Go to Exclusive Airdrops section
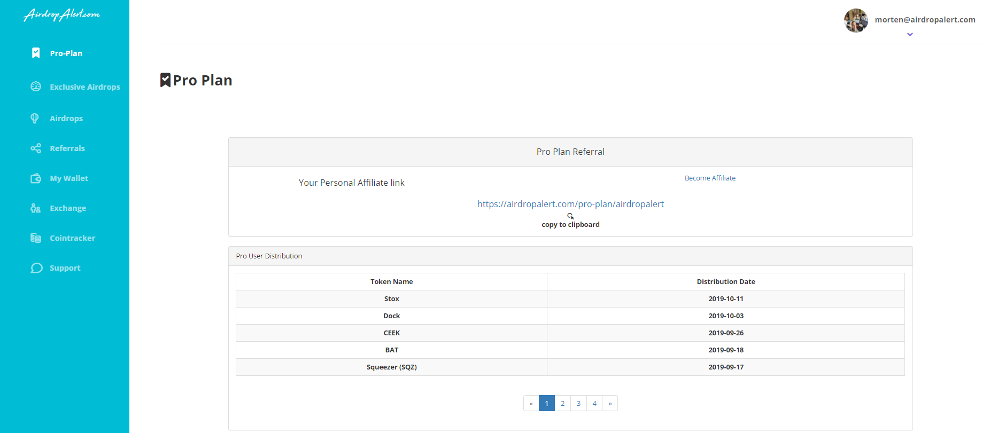 click(x=85, y=87)
